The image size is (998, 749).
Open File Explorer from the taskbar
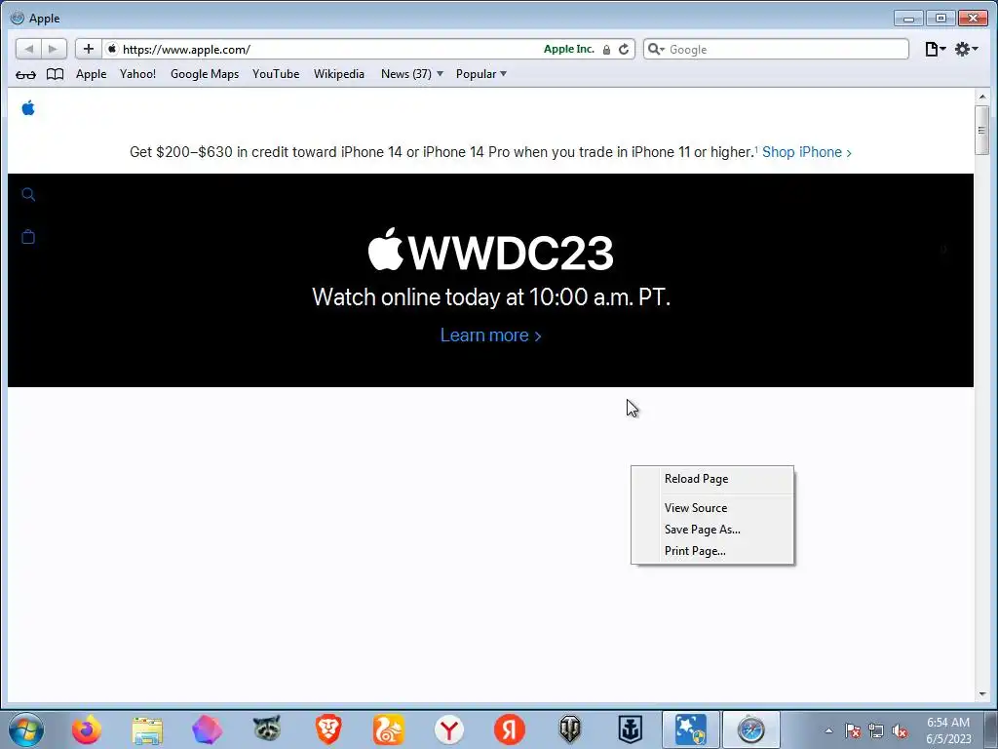coord(147,729)
